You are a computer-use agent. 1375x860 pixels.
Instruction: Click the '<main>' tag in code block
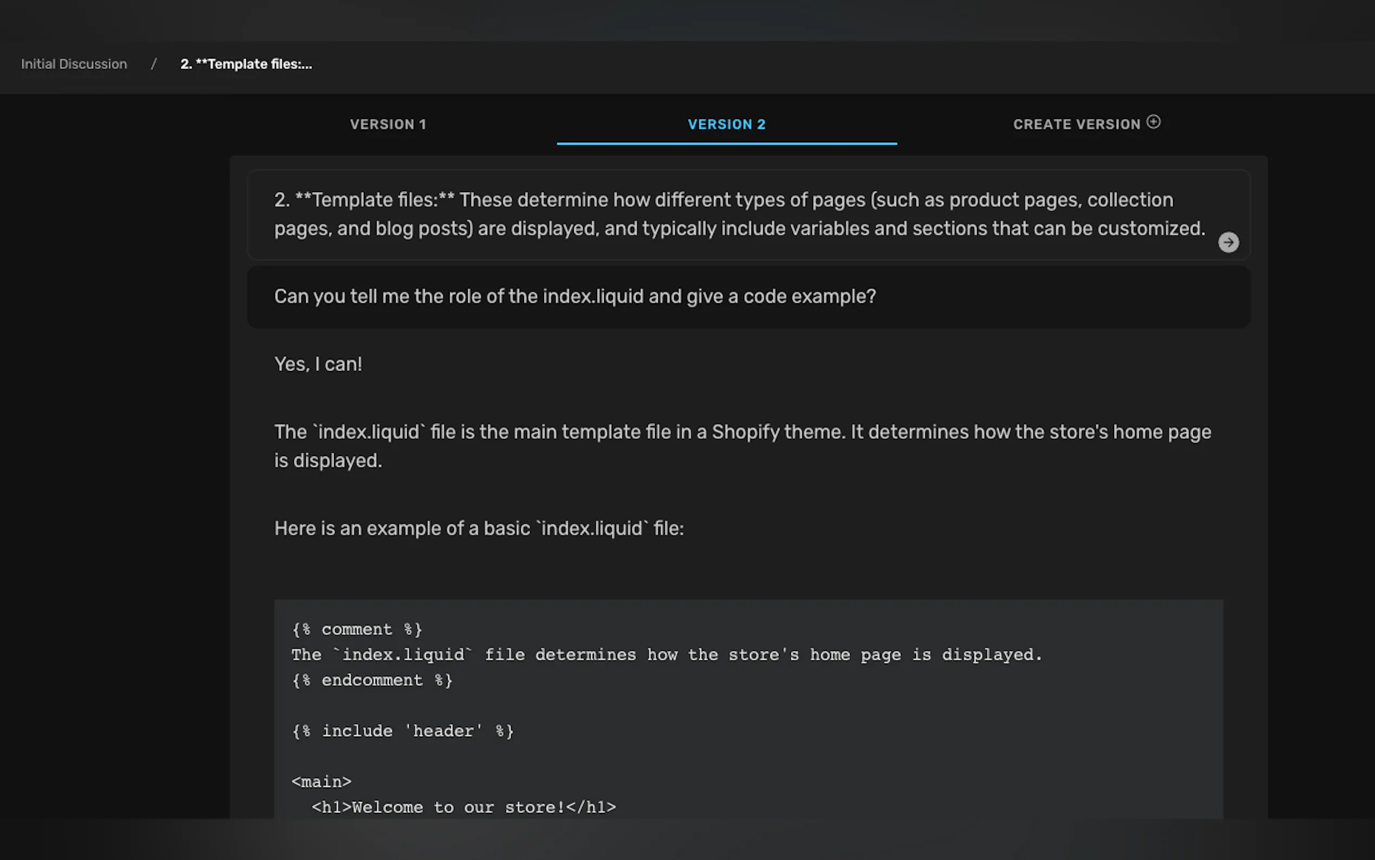pos(321,781)
